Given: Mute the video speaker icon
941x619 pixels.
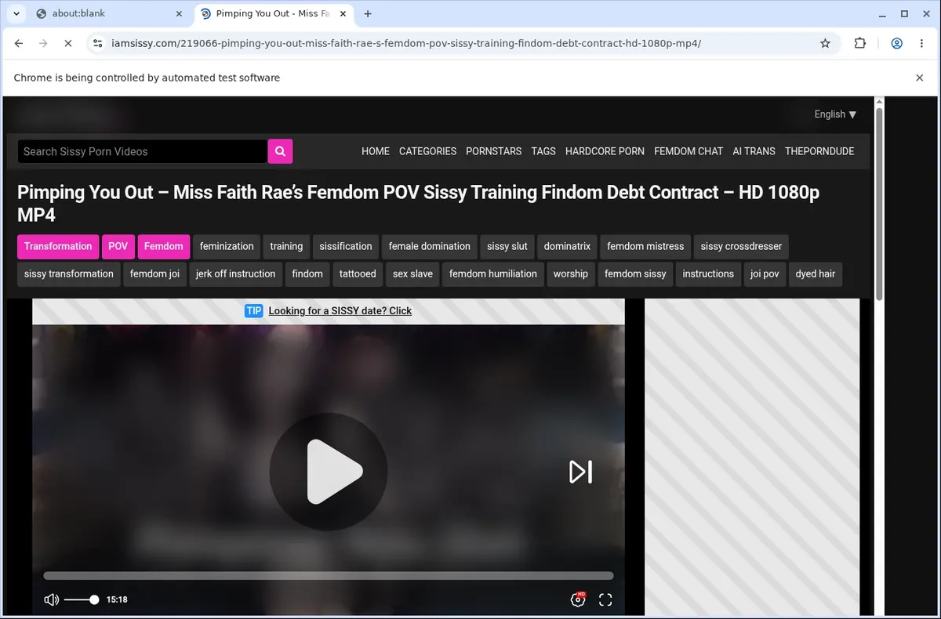Looking at the screenshot, I should coord(52,599).
